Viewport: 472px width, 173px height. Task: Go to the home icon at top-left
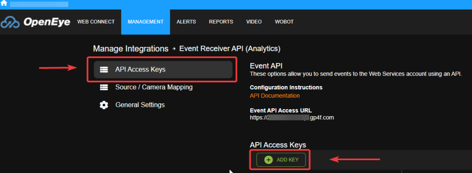[4, 4]
